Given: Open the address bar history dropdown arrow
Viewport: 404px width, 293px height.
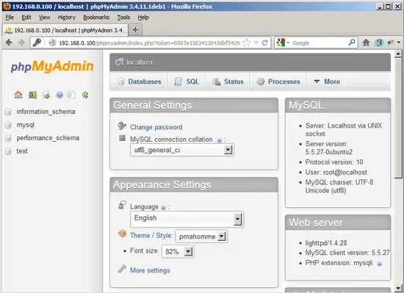Looking at the screenshot, I should (256, 43).
